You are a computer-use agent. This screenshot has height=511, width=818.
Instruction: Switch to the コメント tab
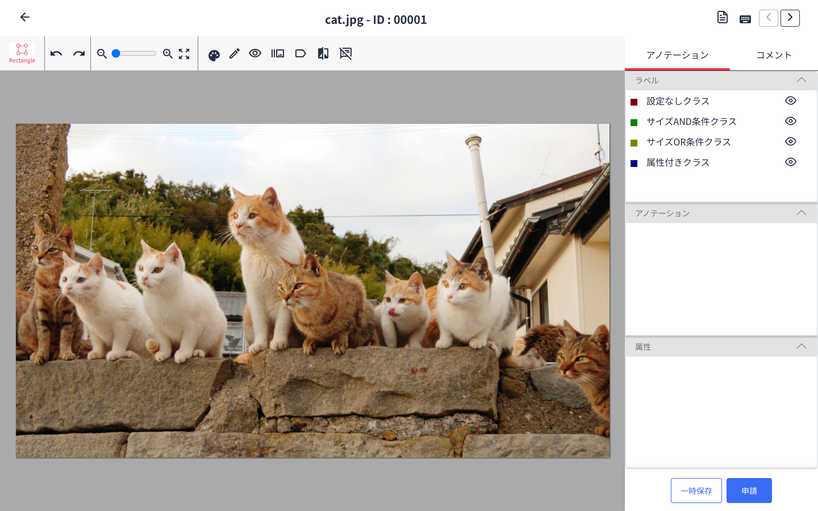pyautogui.click(x=773, y=55)
